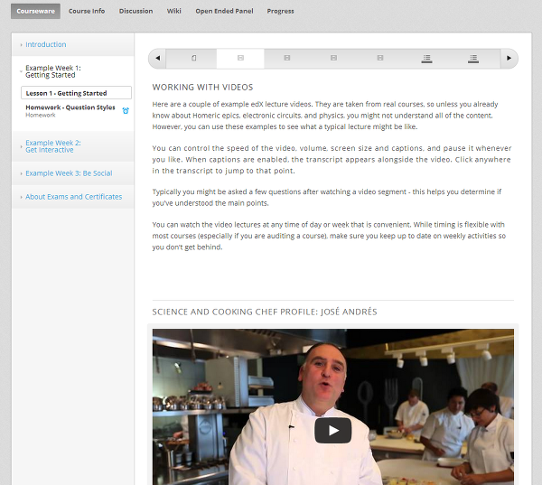This screenshot has width=542, height=485.
Task: Go to next unit with right arrow
Action: [509, 58]
